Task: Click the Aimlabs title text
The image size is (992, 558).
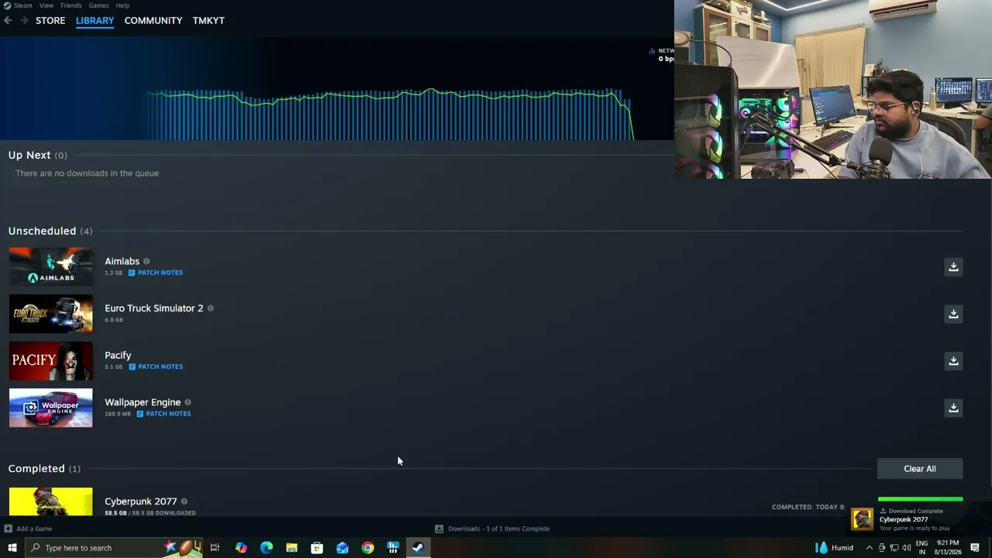Action: (x=122, y=261)
